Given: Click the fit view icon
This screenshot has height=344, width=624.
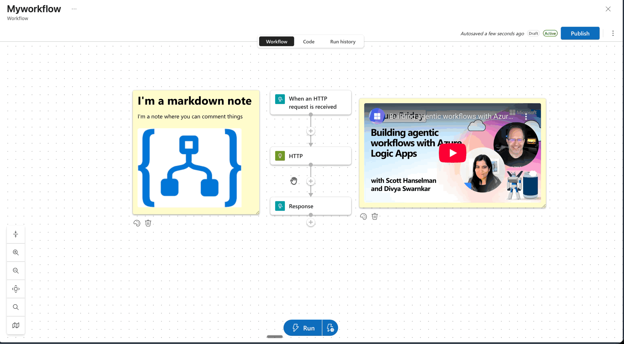Looking at the screenshot, I should (x=16, y=289).
